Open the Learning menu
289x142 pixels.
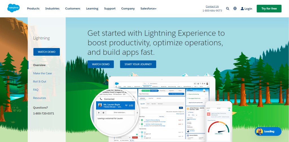(x=92, y=8)
